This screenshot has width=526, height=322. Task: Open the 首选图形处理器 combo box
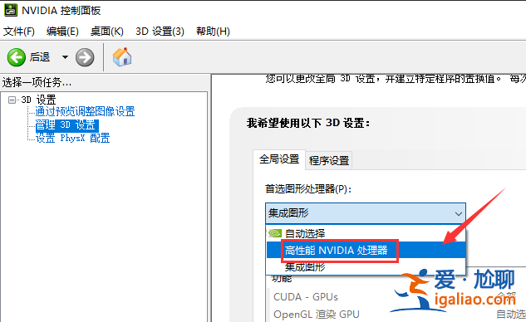(366, 213)
